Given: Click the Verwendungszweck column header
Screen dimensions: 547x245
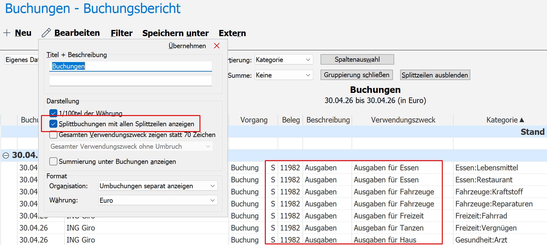Looking at the screenshot, I should (403, 120).
